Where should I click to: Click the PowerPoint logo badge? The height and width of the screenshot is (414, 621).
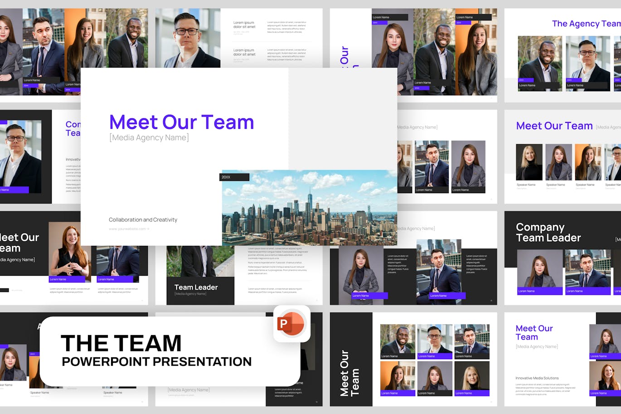(x=292, y=324)
